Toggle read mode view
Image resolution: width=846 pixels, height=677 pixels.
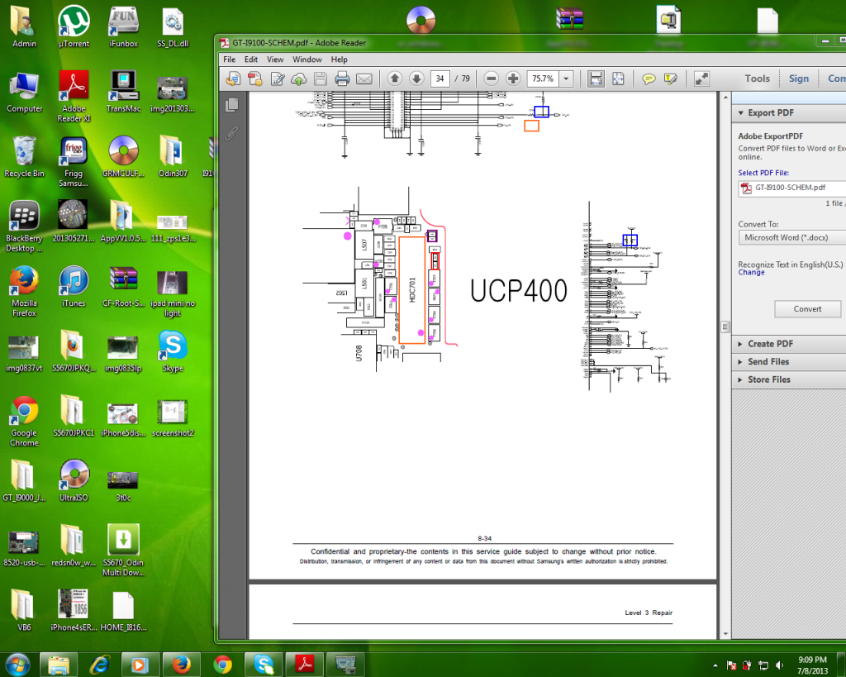click(701, 79)
